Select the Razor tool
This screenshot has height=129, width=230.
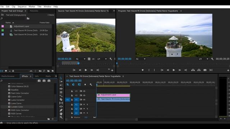(x=61, y=100)
